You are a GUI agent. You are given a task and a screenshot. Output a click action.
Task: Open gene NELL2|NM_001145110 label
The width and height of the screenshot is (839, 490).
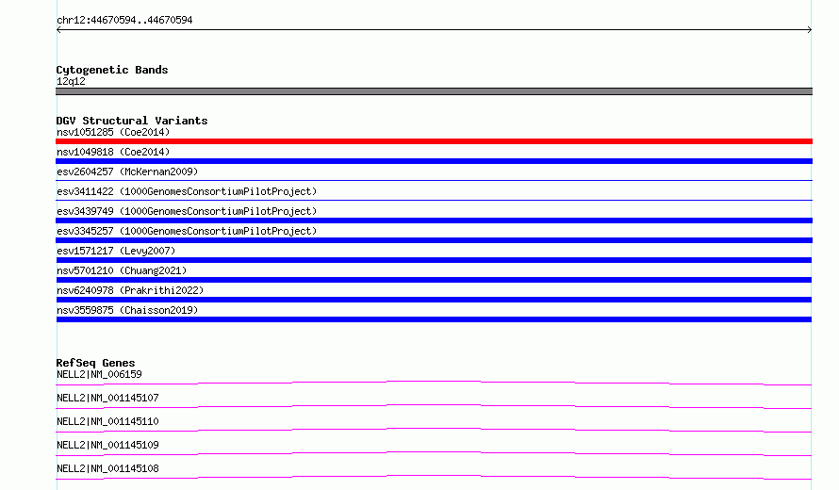[107, 421]
